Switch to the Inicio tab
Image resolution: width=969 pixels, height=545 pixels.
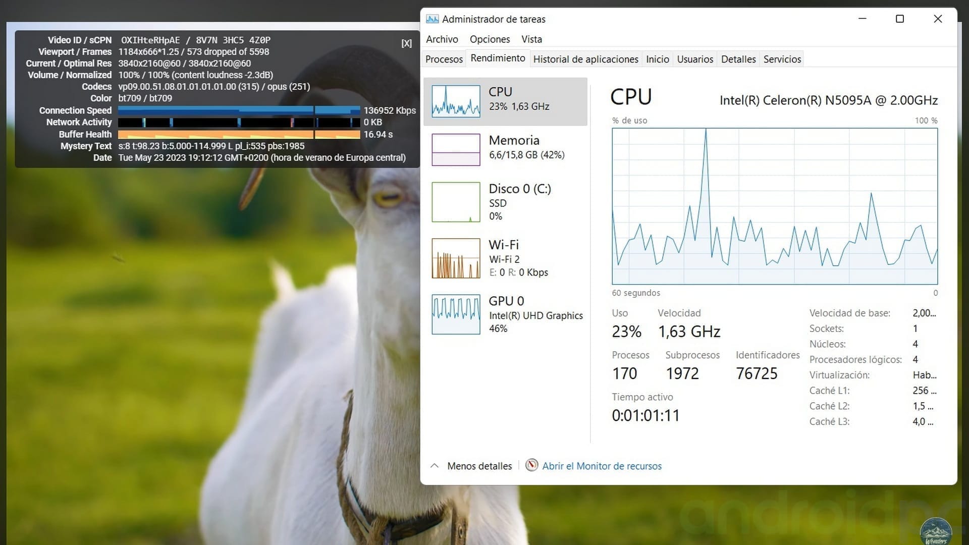[658, 59]
